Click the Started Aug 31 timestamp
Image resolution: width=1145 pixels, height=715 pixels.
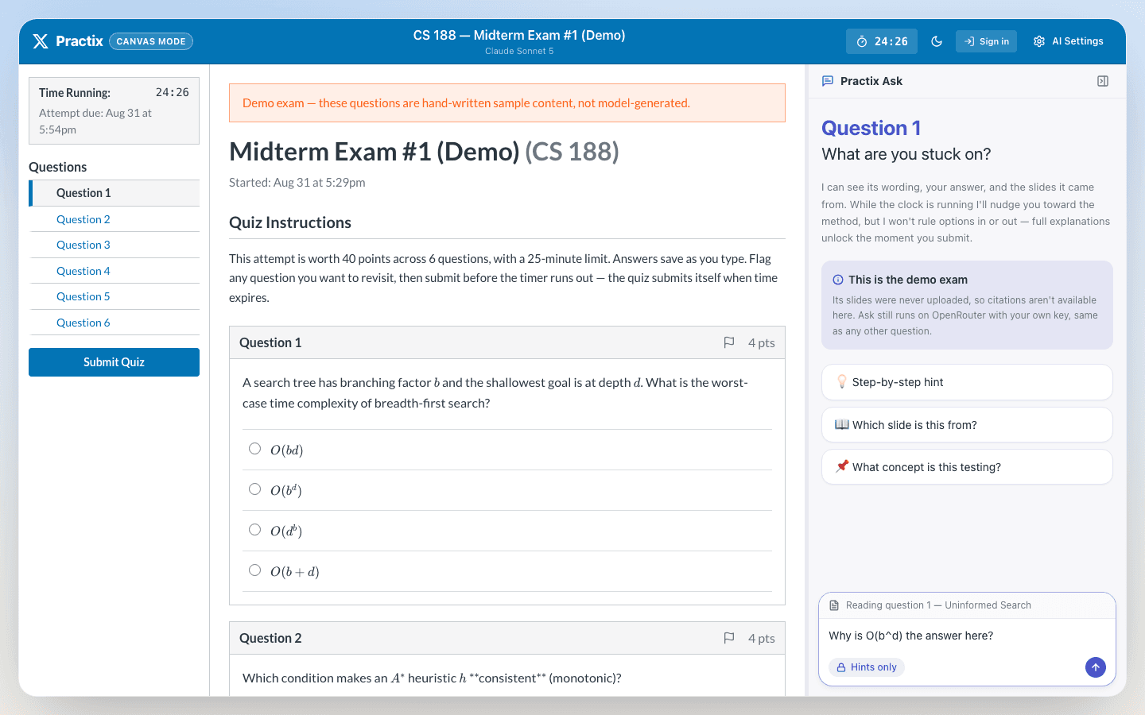[297, 183]
